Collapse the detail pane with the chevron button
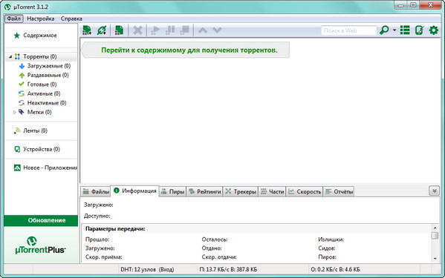The height and width of the screenshot is (278, 445). pyautogui.click(x=434, y=191)
